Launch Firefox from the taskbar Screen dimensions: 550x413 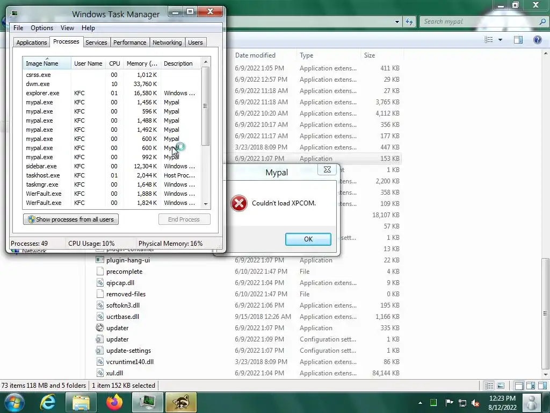[114, 402]
